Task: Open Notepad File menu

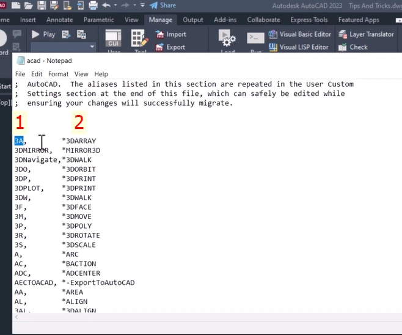Action: pyautogui.click(x=20, y=74)
